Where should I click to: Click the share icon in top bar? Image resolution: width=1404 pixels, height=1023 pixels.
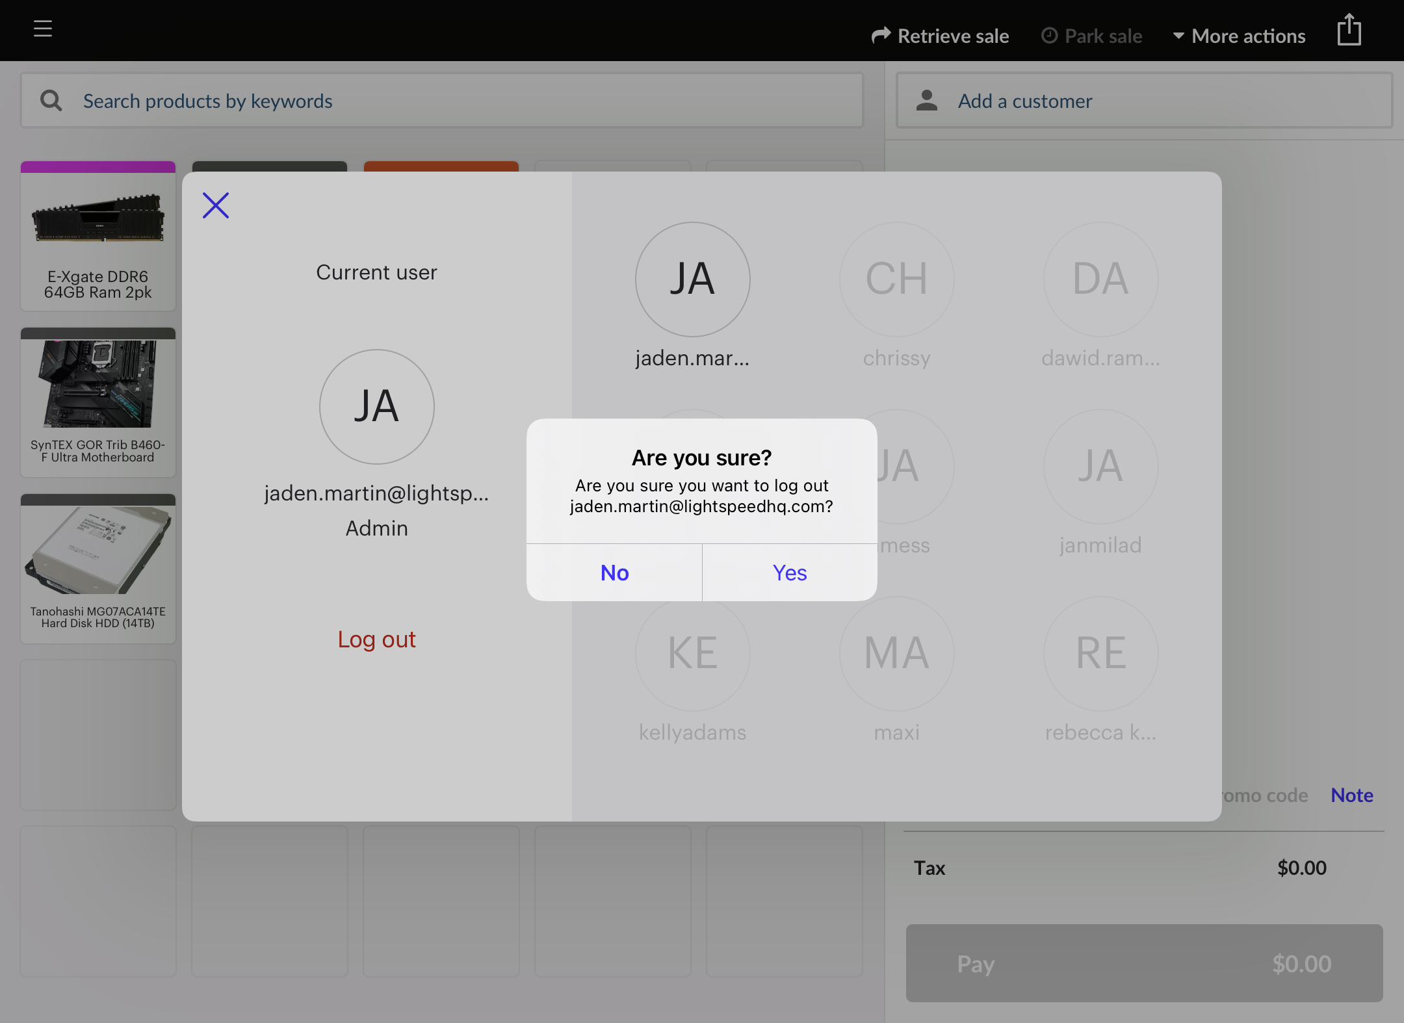[x=1349, y=30]
